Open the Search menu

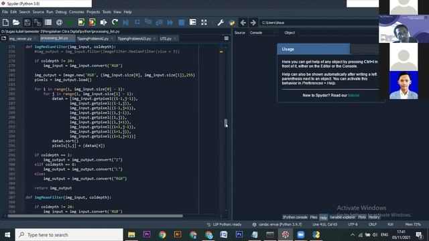[x=25, y=12]
